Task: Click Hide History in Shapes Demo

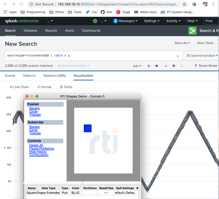Action: [x=38, y=152]
